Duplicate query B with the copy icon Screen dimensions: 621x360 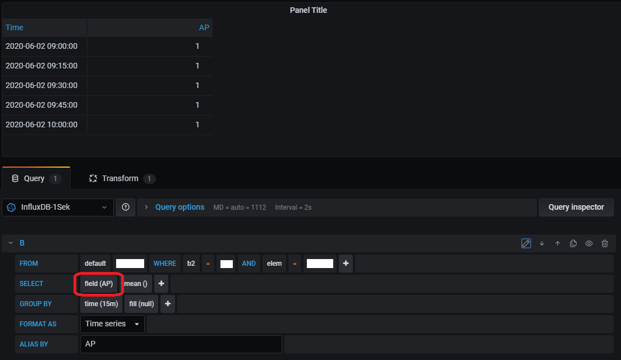coord(573,243)
